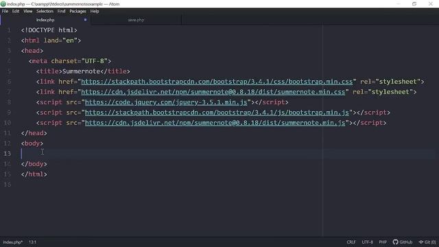Click the Atom app icon in title bar

pos(3,4)
